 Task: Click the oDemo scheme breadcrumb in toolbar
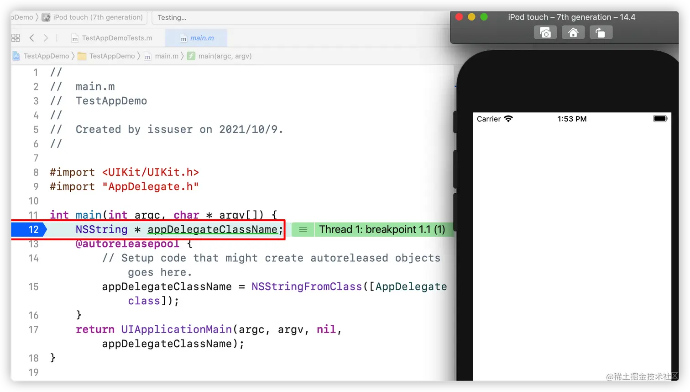point(23,17)
